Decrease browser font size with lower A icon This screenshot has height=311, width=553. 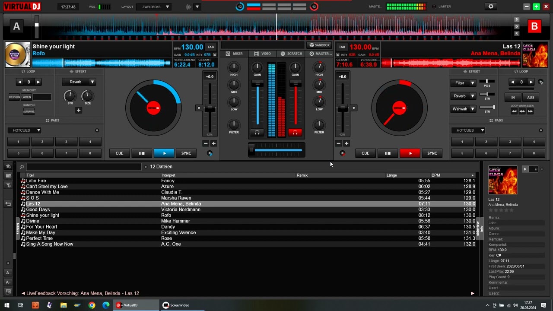pyautogui.click(x=8, y=282)
